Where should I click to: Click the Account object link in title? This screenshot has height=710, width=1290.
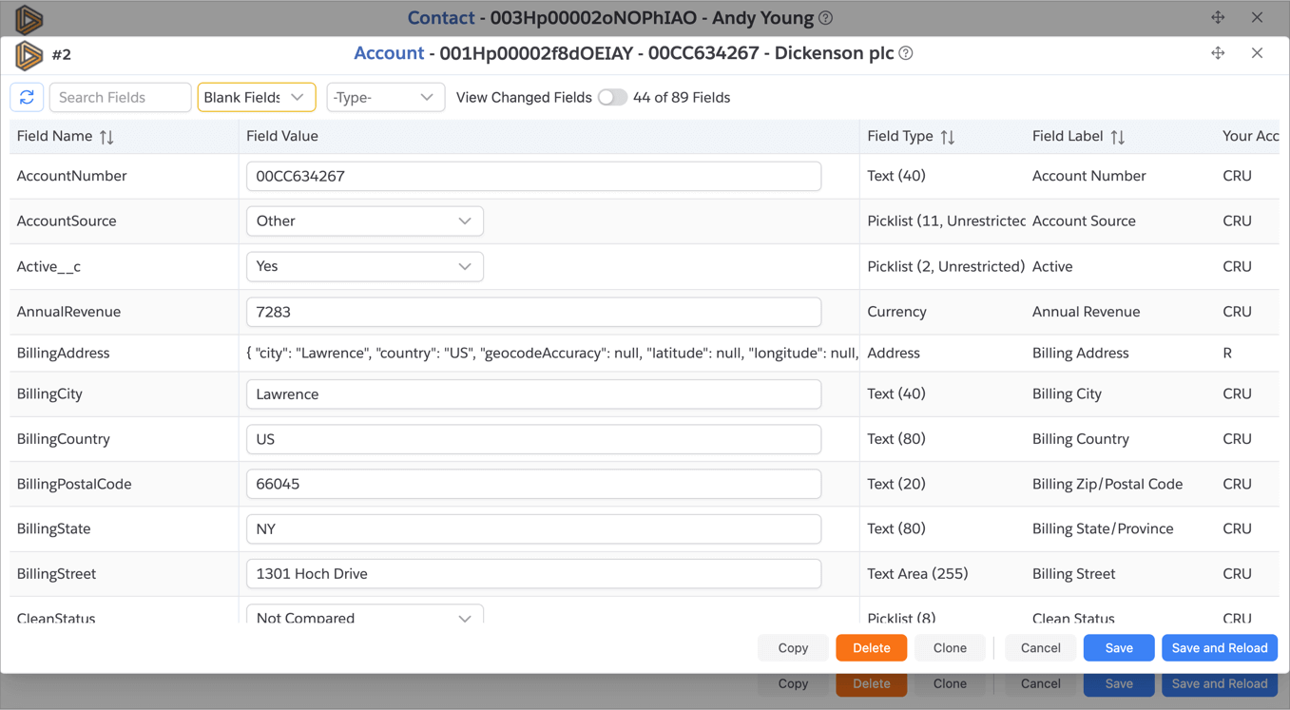(x=388, y=53)
